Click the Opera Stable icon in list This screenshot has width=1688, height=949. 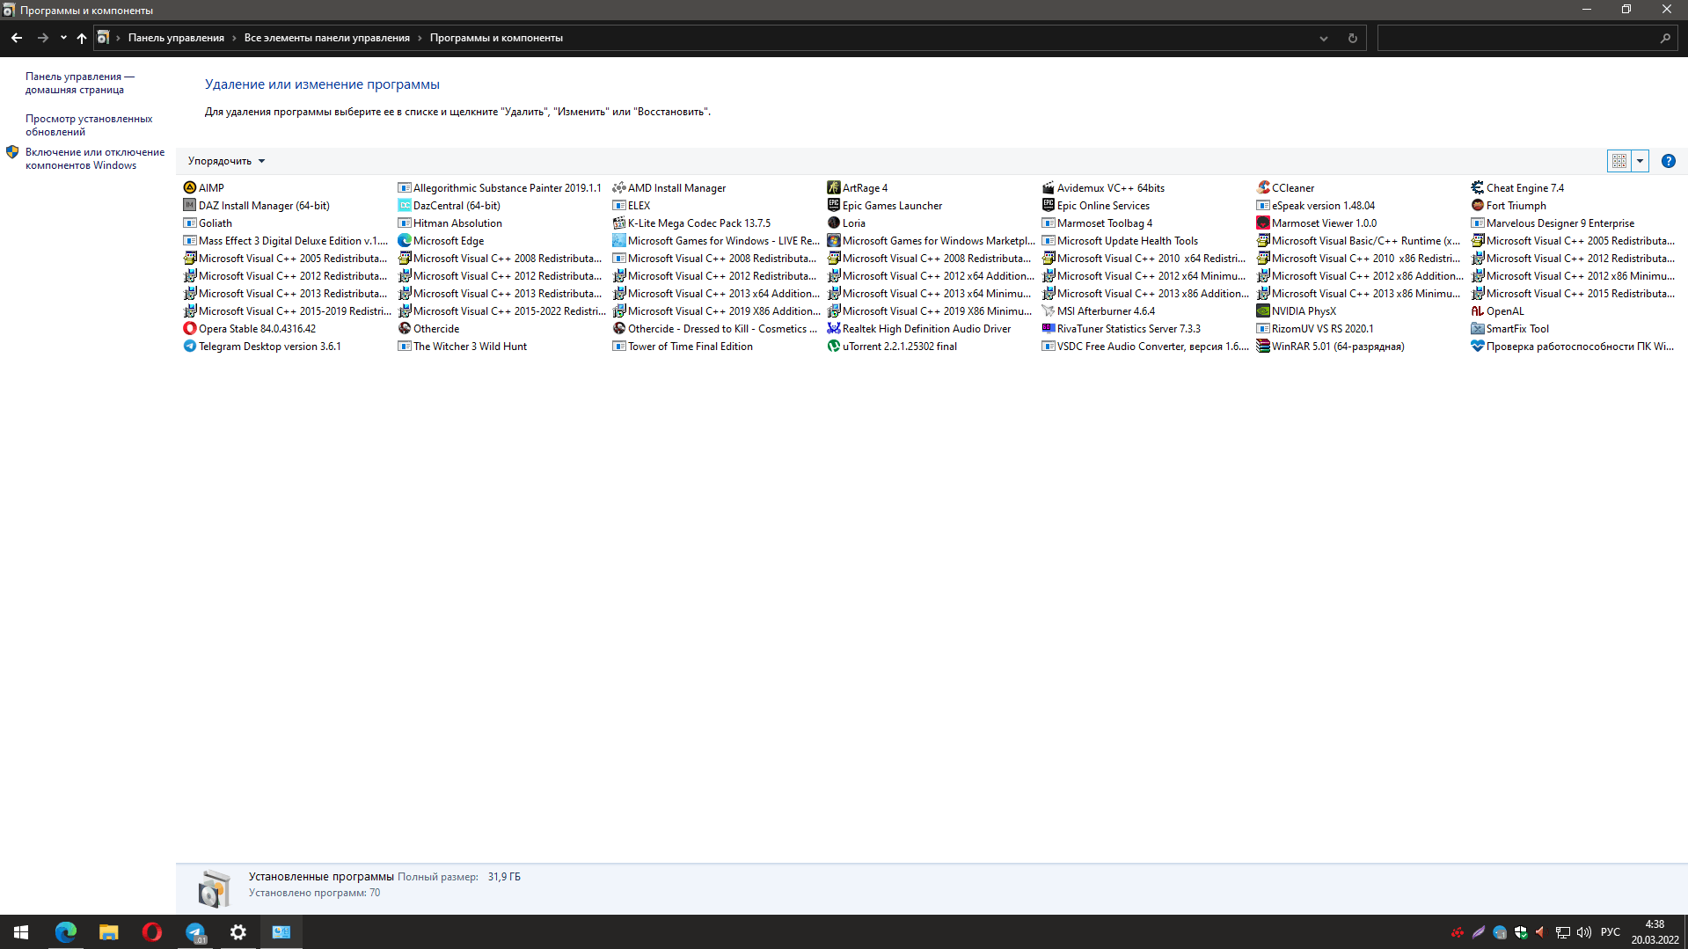click(x=189, y=328)
